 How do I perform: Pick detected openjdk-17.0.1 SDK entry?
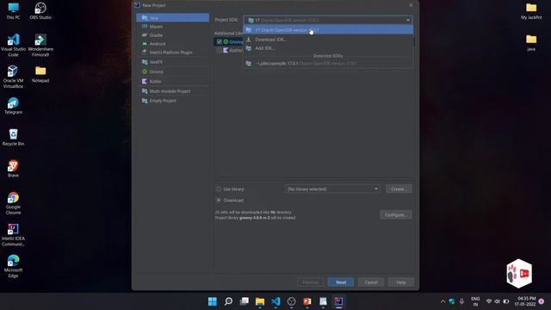(x=328, y=64)
